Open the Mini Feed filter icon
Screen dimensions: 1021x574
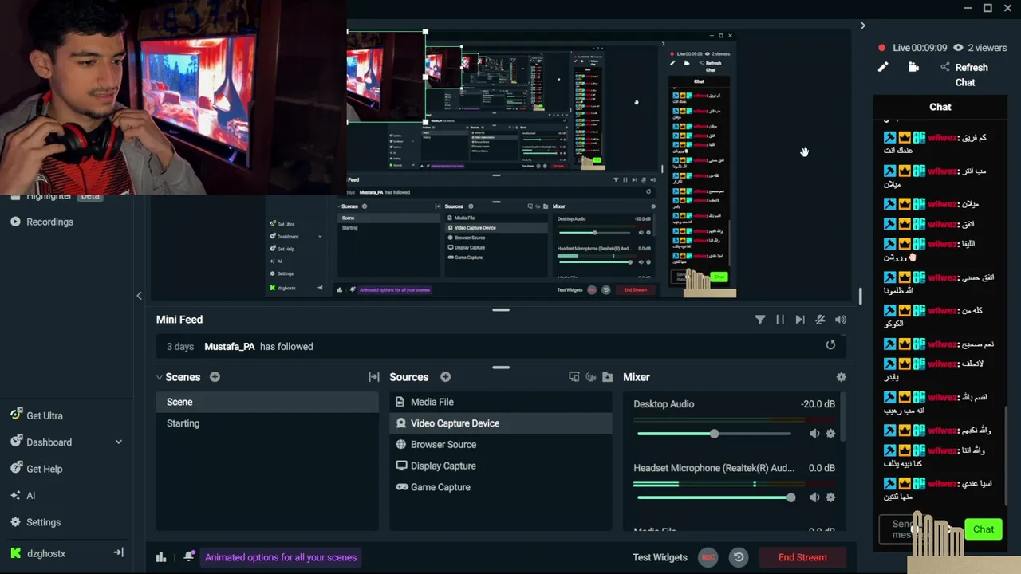(x=760, y=320)
